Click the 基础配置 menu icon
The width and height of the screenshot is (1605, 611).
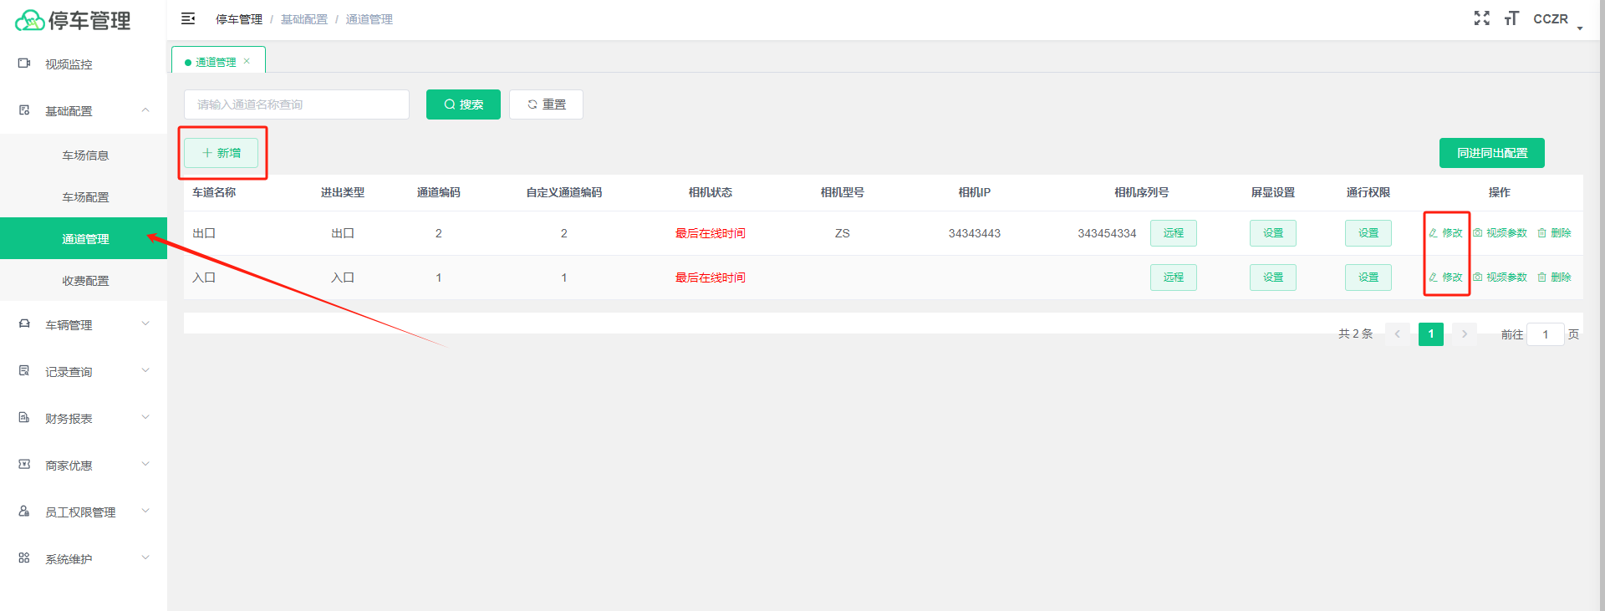24,110
